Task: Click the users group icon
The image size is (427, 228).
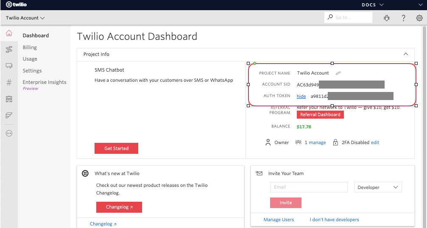Action: [298, 142]
